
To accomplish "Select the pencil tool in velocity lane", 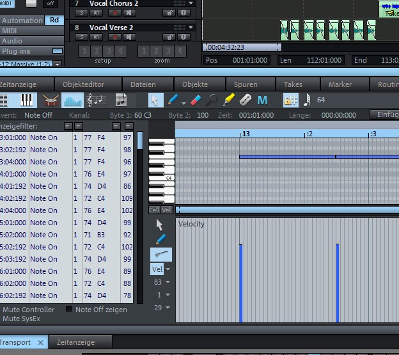I will tap(161, 239).
